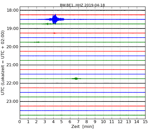This screenshot has height=132, width=165.
Task: Click the 20:00 time label
Action: click(12, 47)
